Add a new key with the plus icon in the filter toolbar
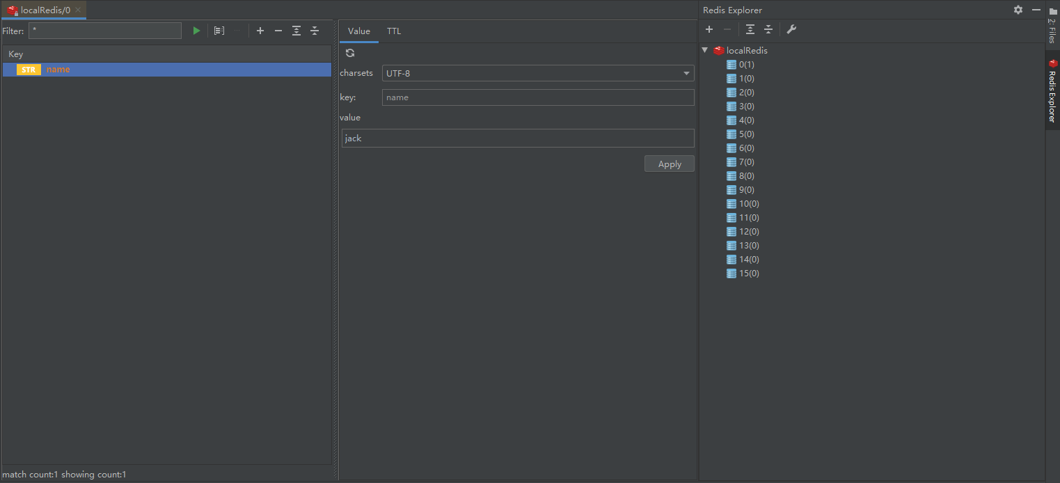 (260, 31)
